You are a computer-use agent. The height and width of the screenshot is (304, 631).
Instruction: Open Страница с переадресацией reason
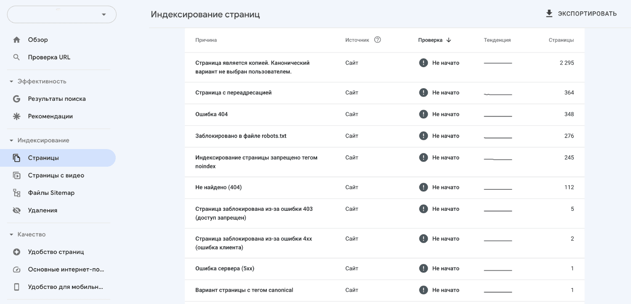click(384, 93)
